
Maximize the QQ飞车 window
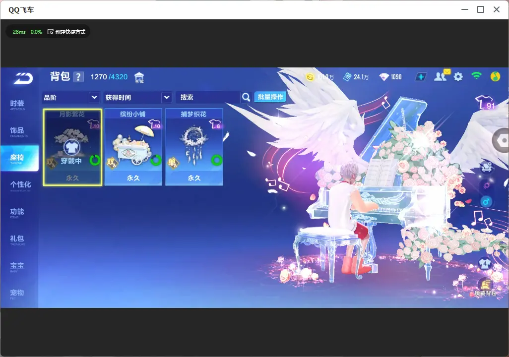click(481, 10)
